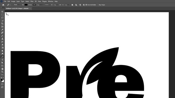Image resolution: width=175 pixels, height=98 pixels.
Task: Select the Lasso tool
Action: click(2, 17)
